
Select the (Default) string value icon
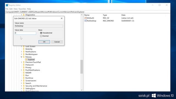(86, 18)
